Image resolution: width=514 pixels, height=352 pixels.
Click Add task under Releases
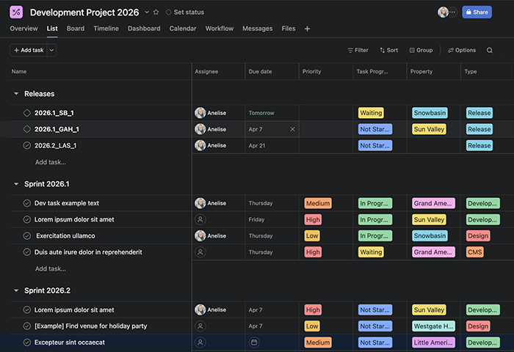tap(51, 162)
